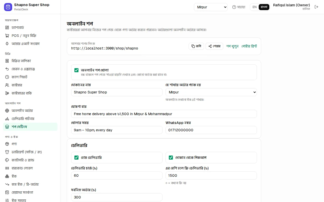The width and height of the screenshot is (324, 202).
Task: Click the WhatsApp নম্বর input field
Action: [x=211, y=130]
